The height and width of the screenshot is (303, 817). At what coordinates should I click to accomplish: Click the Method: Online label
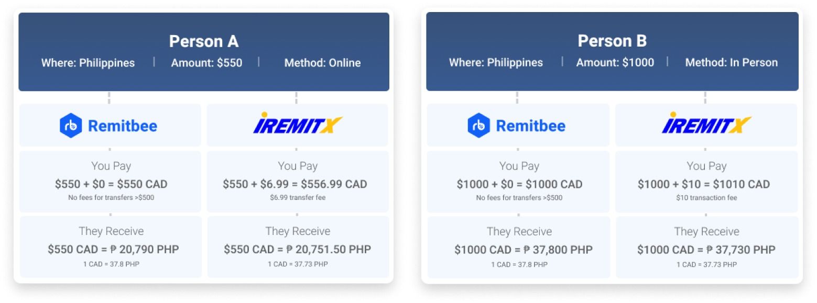click(322, 63)
